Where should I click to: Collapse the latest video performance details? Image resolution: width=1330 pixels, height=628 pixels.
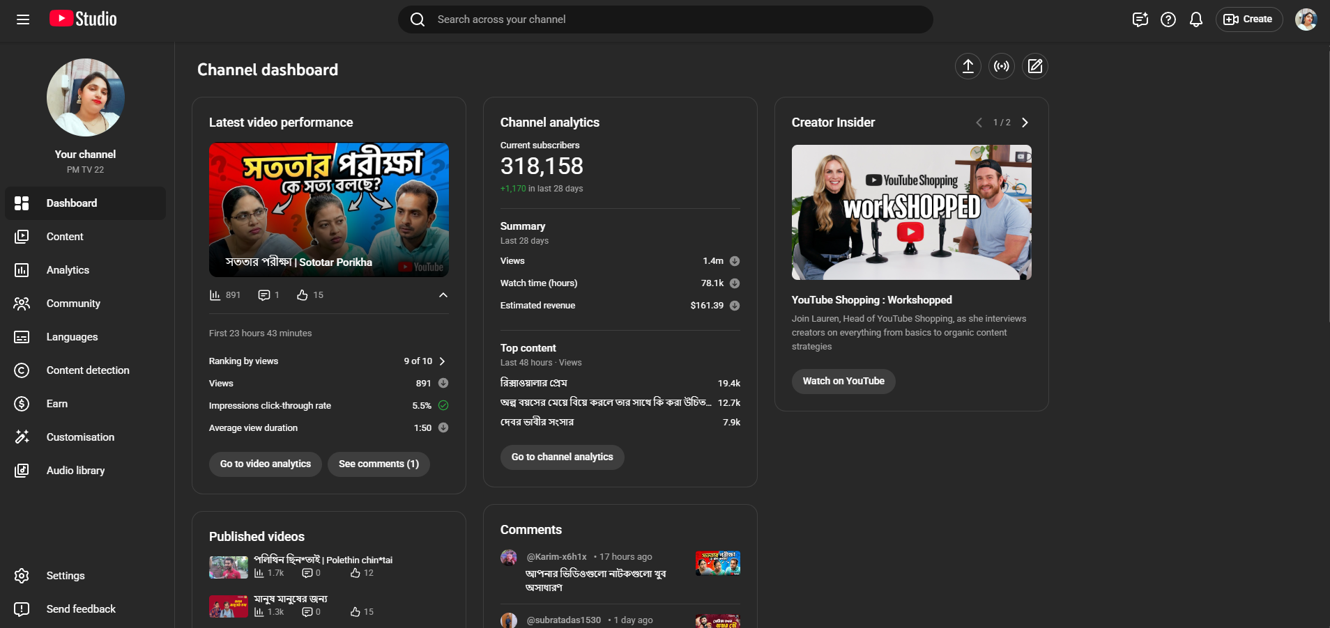443,295
